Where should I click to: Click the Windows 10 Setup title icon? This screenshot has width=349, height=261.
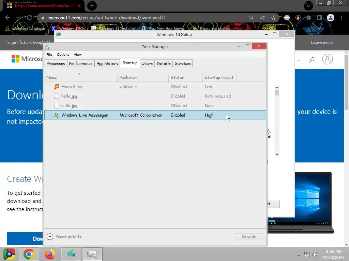59,34
